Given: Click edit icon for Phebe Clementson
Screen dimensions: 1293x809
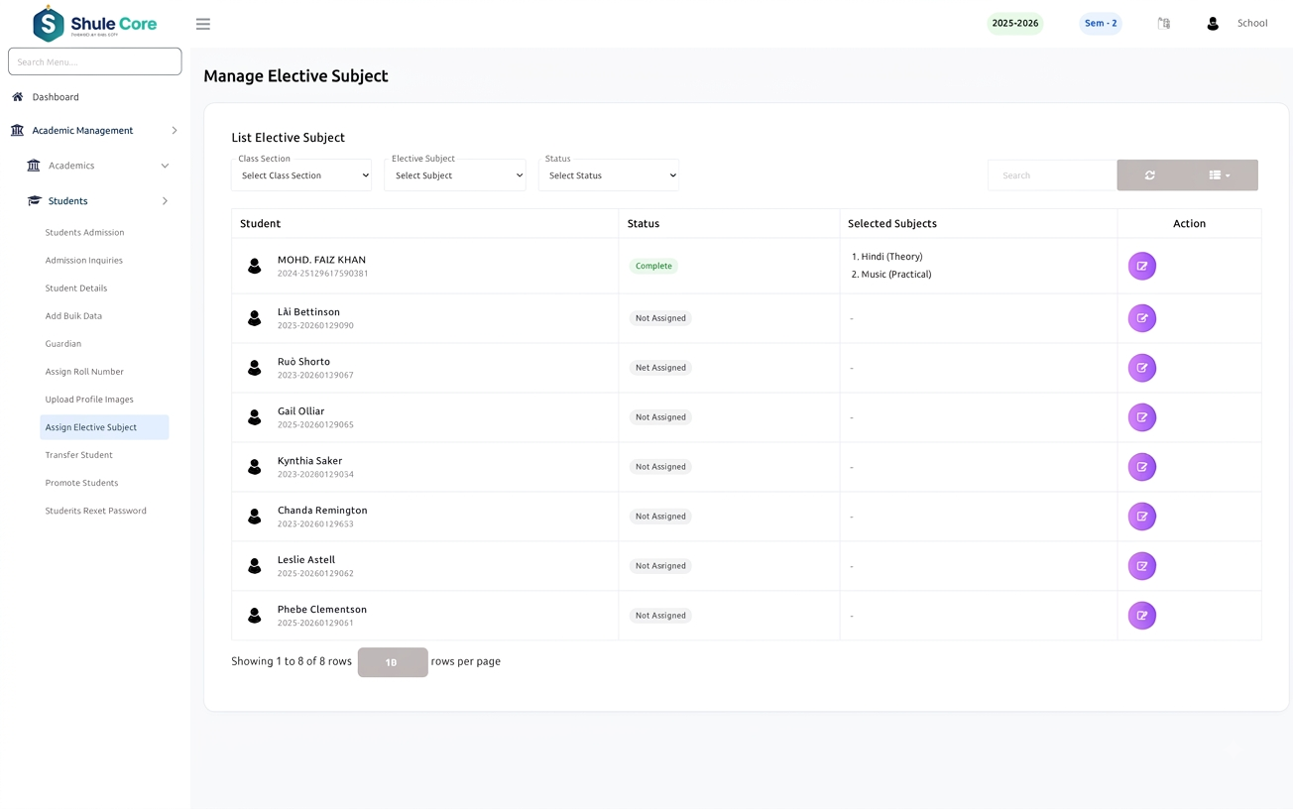Looking at the screenshot, I should pos(1142,616).
